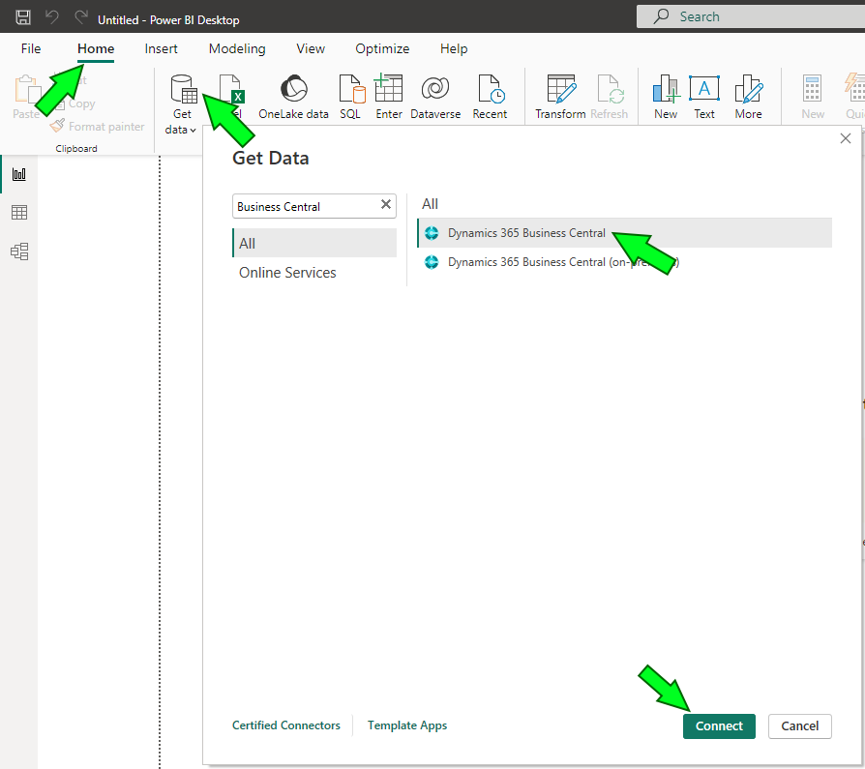Clear the Get Data search text
This screenshot has width=865, height=769.
pos(386,205)
